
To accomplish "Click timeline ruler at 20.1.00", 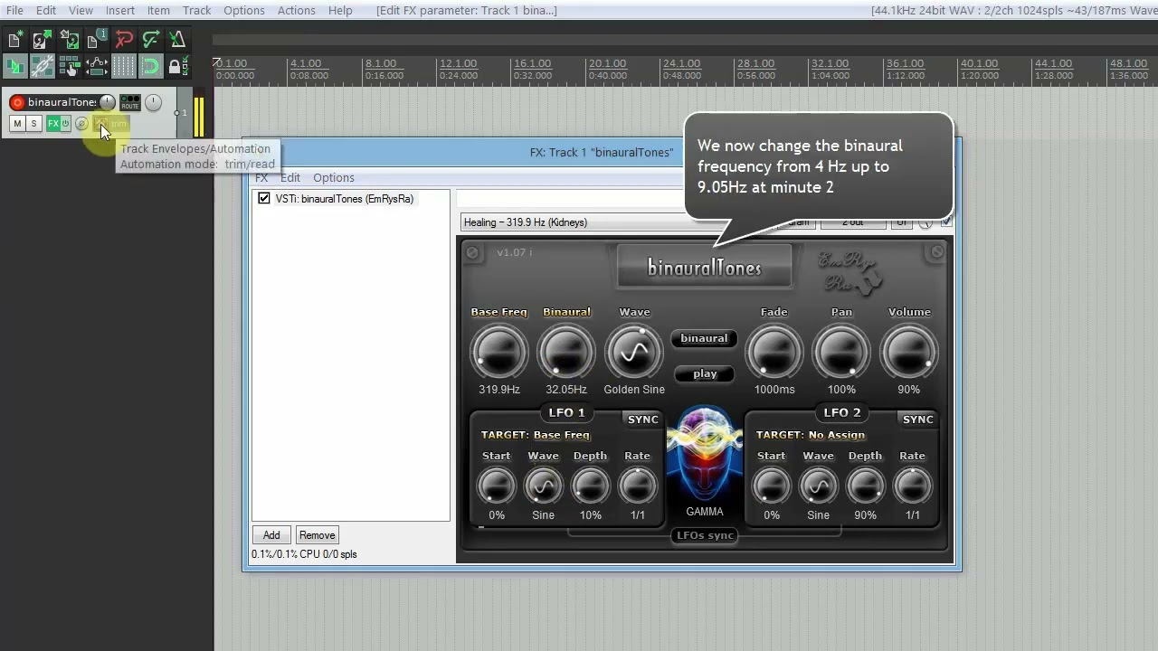I will coord(607,63).
